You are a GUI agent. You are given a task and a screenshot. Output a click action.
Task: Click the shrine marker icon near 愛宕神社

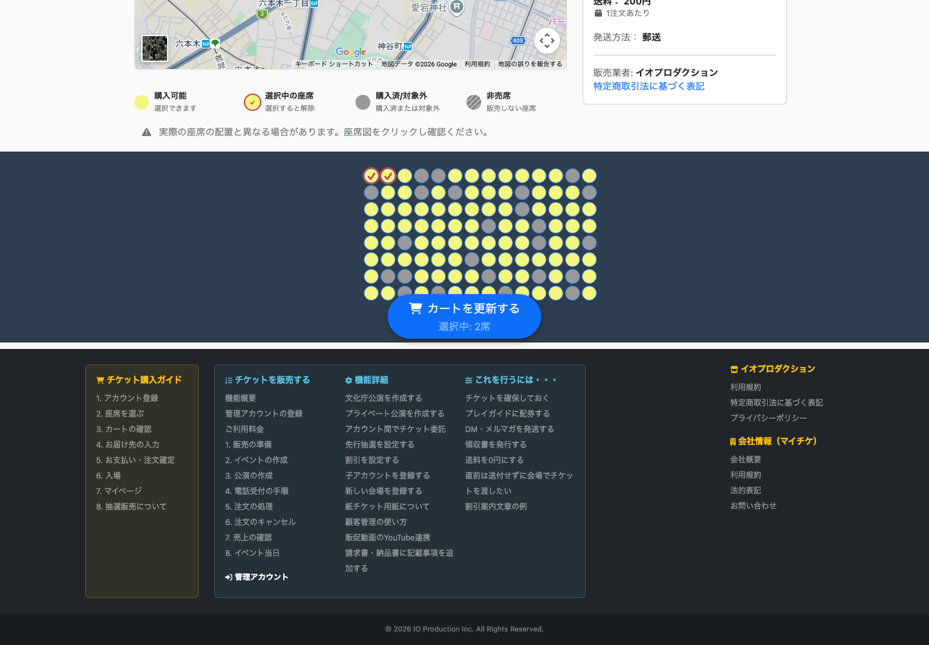(x=457, y=7)
